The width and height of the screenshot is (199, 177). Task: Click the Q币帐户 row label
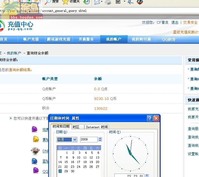pos(49,99)
